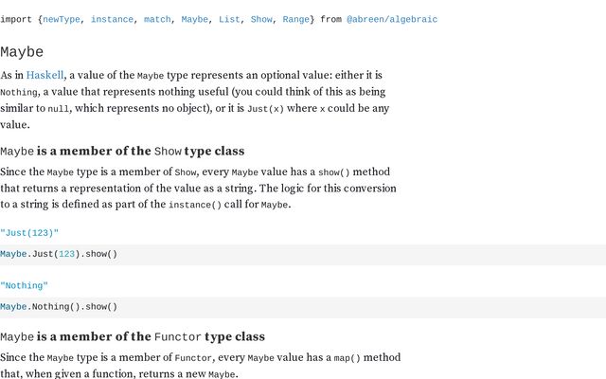Click the Just(x) inline code text

pyautogui.click(x=265, y=109)
